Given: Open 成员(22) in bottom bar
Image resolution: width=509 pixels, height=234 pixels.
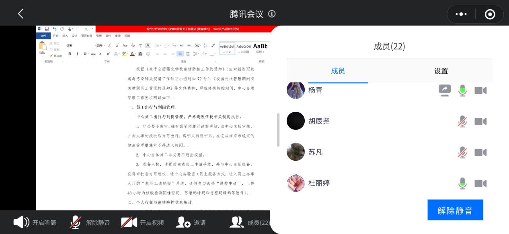Looking at the screenshot, I should [x=249, y=222].
